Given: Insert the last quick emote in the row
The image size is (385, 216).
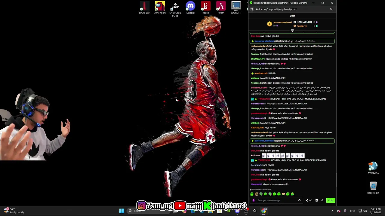Looking at the screenshot, I should pos(292,194).
